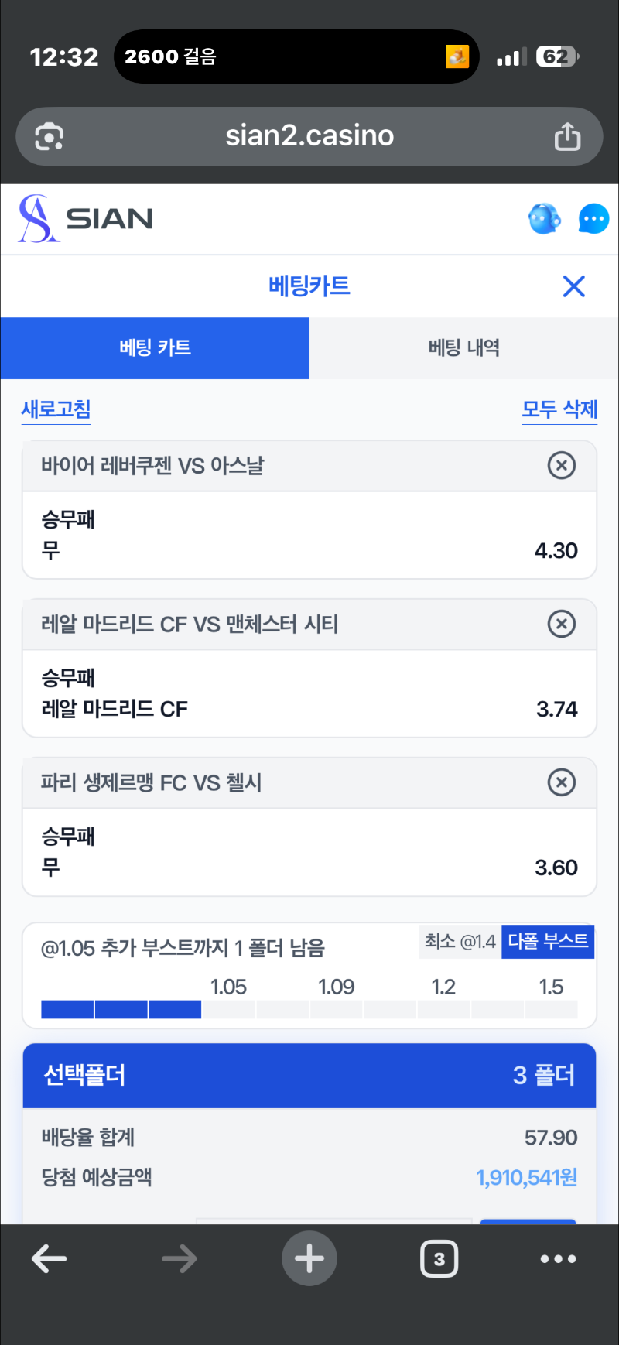Remove the 바이어 레버쿠젠 VS 아스날 bet
Image resolution: width=619 pixels, height=1345 pixels.
(x=562, y=465)
